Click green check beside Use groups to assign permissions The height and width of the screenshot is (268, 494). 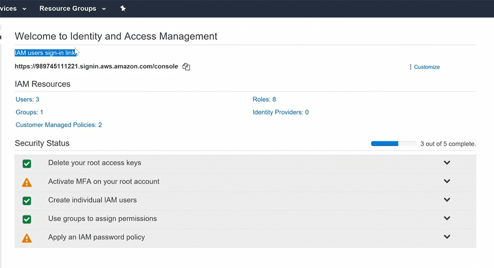pos(27,219)
